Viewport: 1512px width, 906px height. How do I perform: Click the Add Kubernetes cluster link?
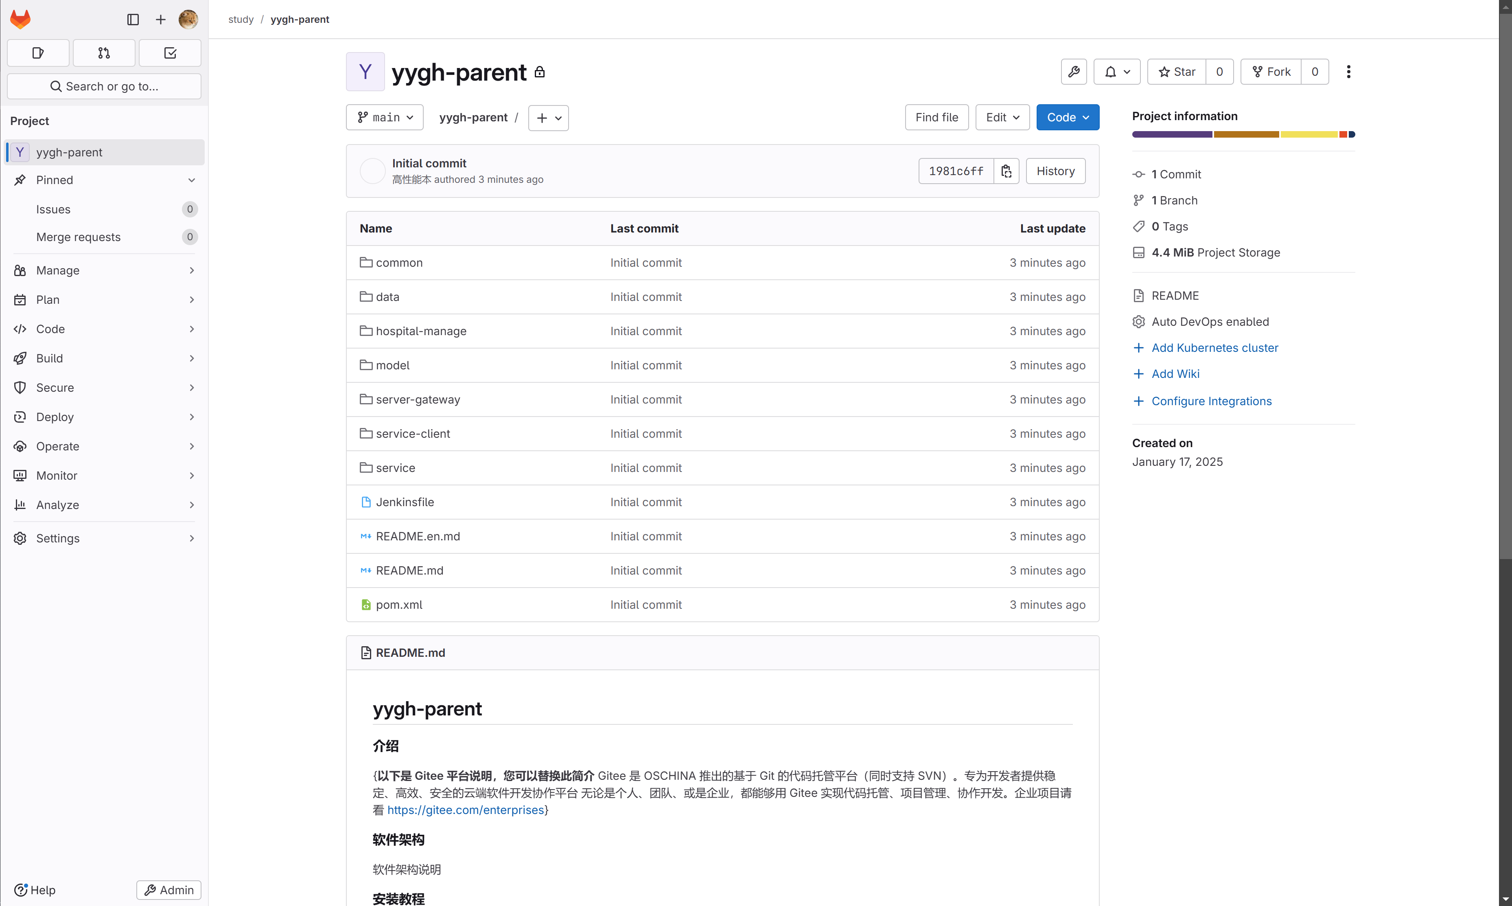1214,347
